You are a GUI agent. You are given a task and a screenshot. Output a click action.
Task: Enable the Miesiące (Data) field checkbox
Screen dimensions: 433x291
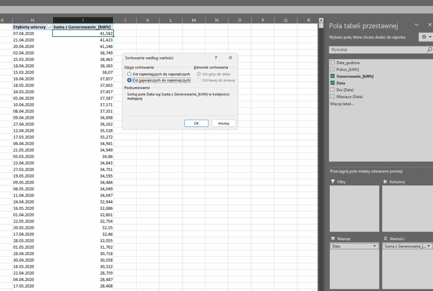332,96
